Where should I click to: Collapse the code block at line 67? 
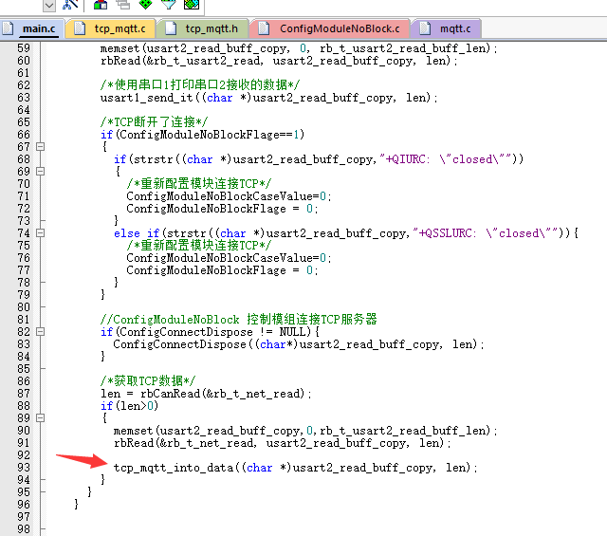[40, 147]
